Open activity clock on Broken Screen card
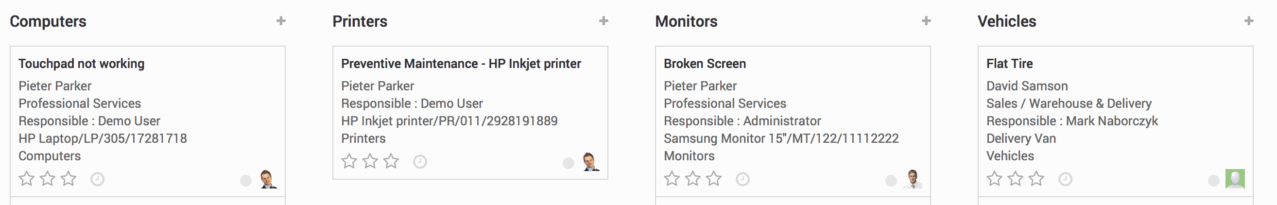The width and height of the screenshot is (1277, 205). (x=742, y=179)
